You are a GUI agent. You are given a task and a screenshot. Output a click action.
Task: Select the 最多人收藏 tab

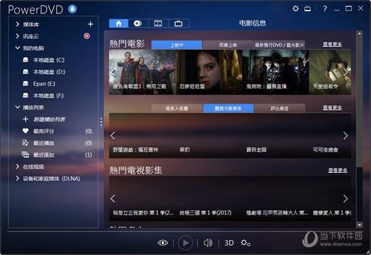pyautogui.click(x=177, y=108)
